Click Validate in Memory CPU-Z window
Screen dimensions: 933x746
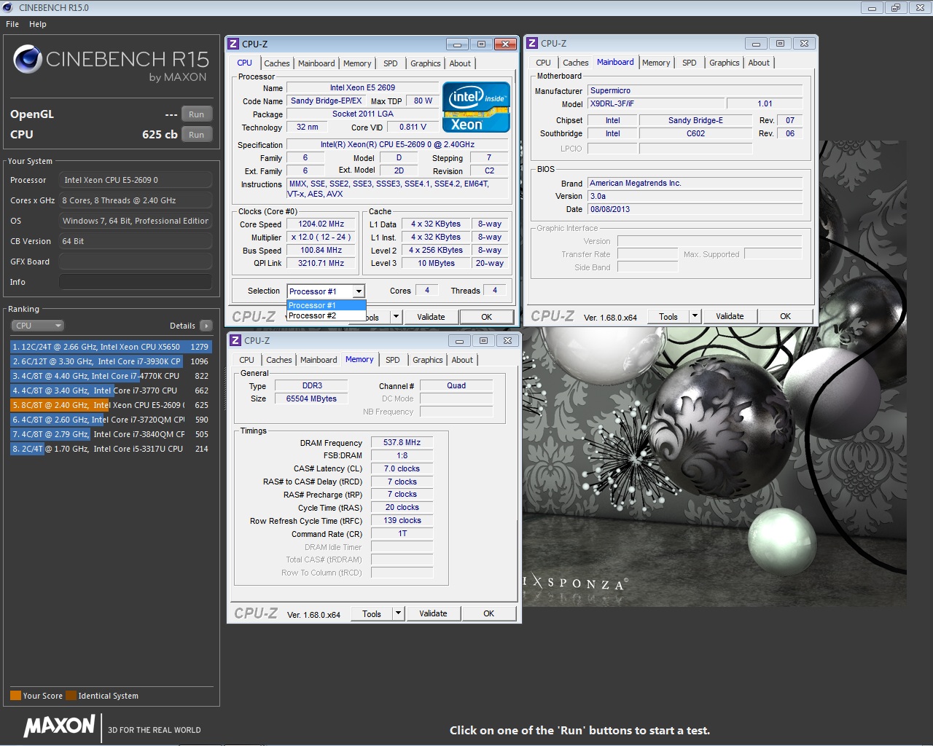coord(433,613)
